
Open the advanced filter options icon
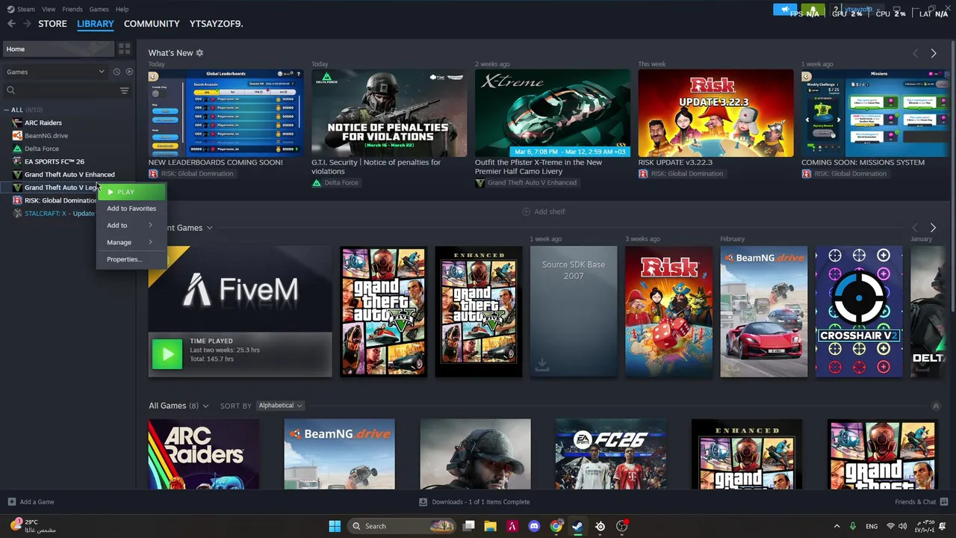124,90
